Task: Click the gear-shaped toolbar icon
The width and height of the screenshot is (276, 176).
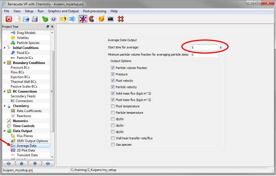Action: pos(54,19)
